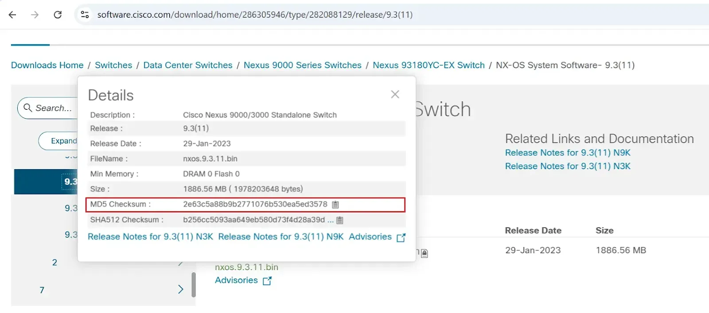Click the DRAM 0 Flash 0 value
709x313 pixels.
click(x=211, y=174)
